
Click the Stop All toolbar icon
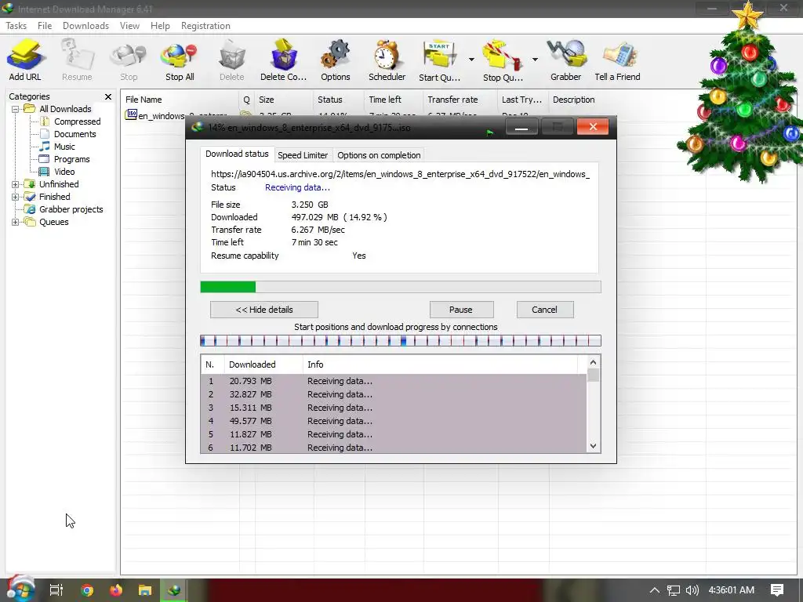(180, 60)
